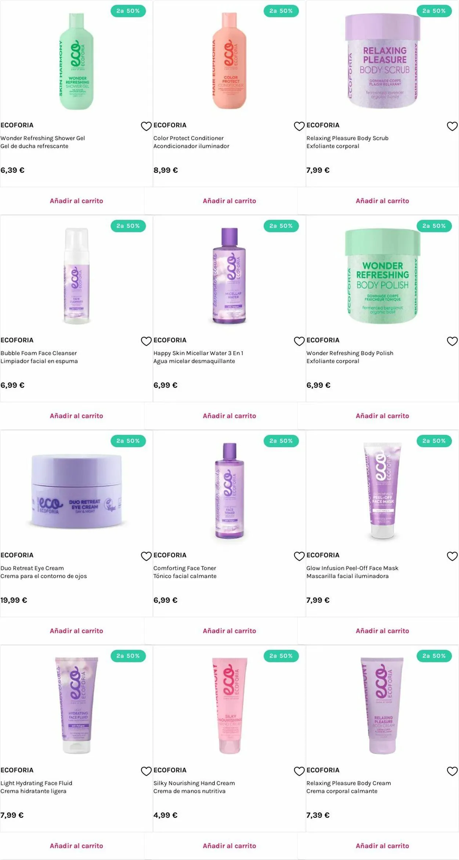Screen dimensions: 459x860
Task: Open Wonder Refreshing Body Polish jar image
Action: pos(382,276)
